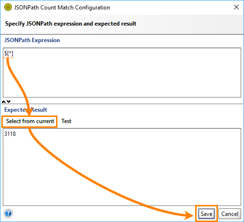The height and width of the screenshot is (222, 244).
Task: Run the Test action for expected result
Action: click(x=66, y=121)
